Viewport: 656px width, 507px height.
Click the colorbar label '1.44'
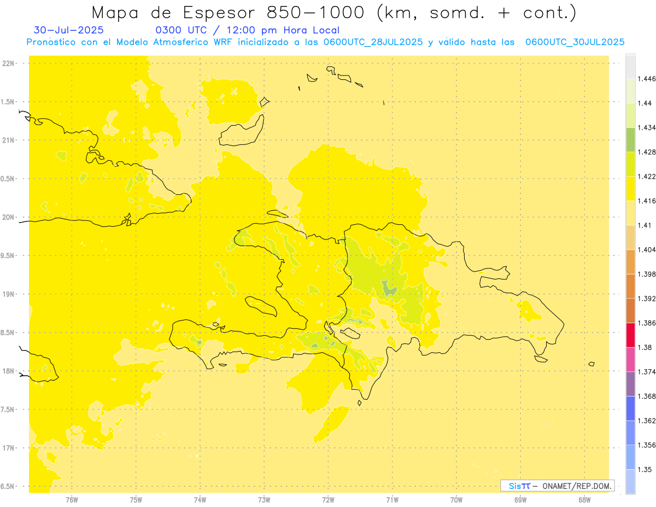645,103
